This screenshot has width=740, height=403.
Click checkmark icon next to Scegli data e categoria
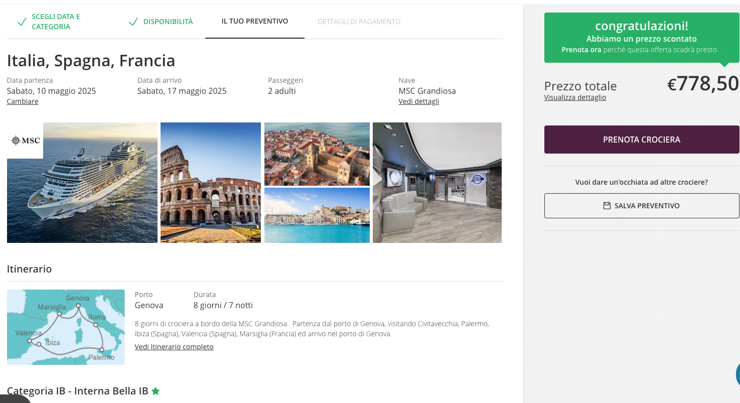pos(22,22)
